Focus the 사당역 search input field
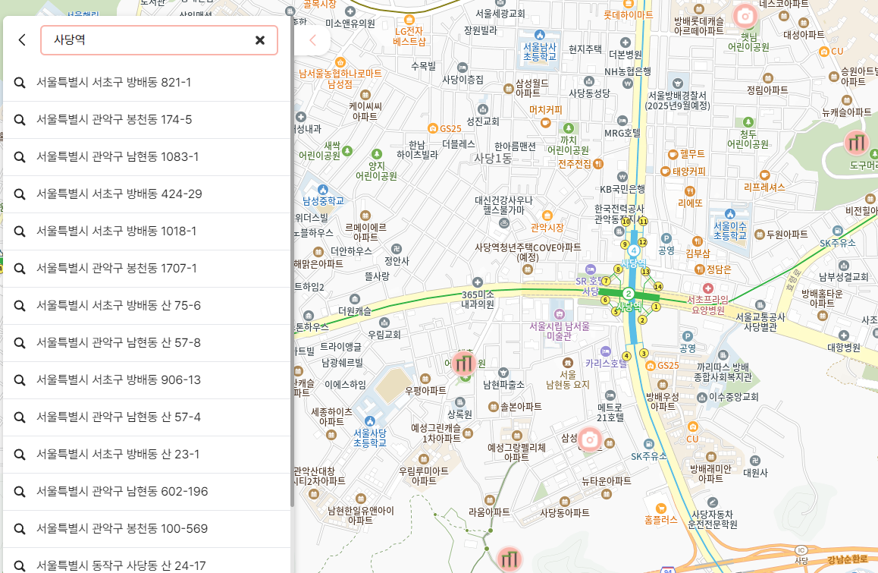The width and height of the screenshot is (878, 573). 159,39
